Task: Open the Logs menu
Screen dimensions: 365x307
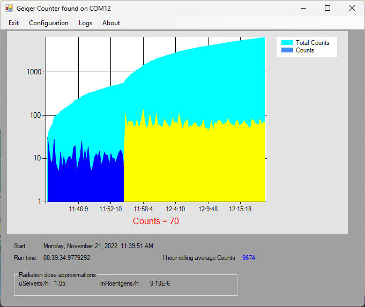Action: 85,23
